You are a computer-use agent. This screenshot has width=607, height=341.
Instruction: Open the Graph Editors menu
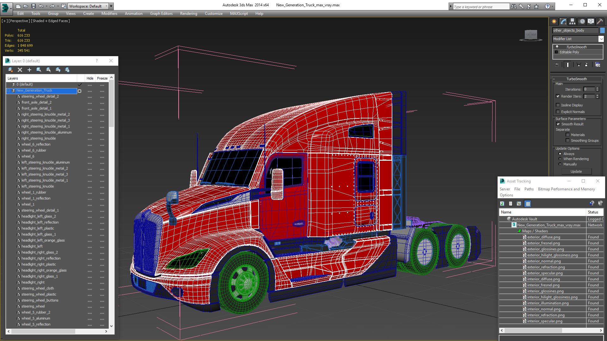[x=161, y=14]
